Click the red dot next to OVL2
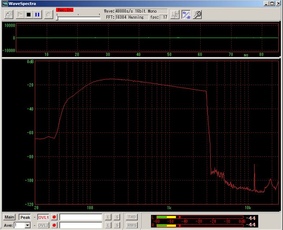This screenshot has height=230, width=283. 54,225
